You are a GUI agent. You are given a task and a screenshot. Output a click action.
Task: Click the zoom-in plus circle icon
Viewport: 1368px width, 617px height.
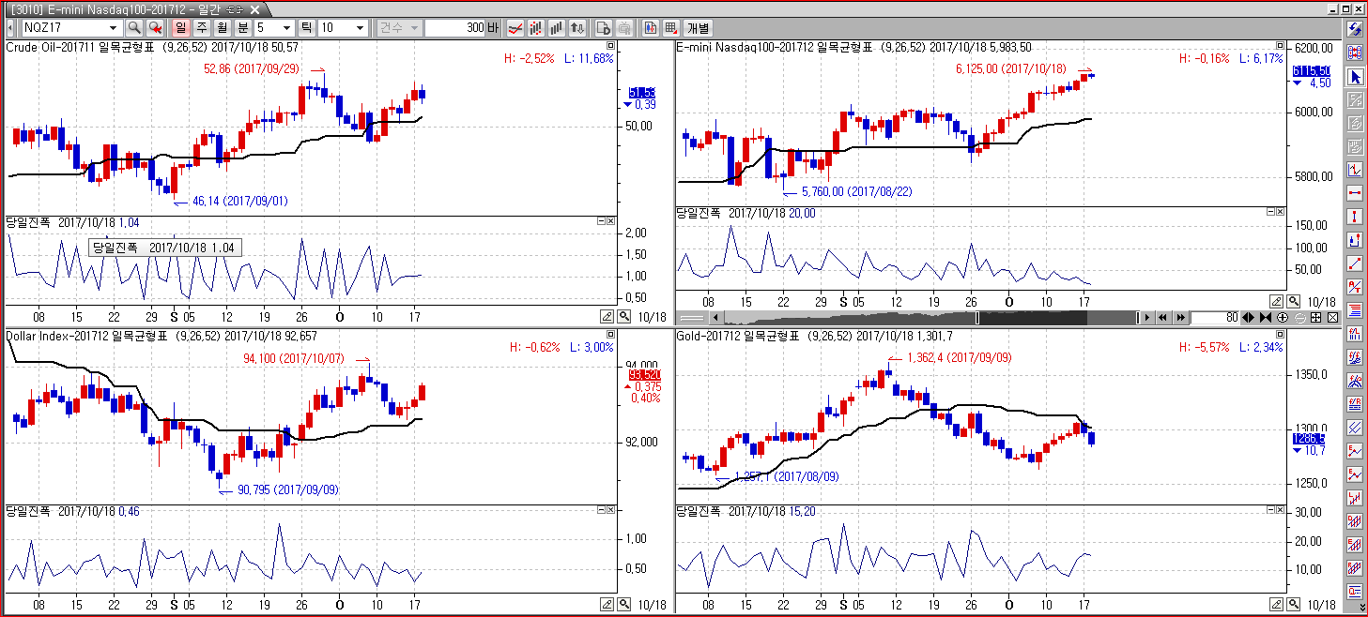1283,318
